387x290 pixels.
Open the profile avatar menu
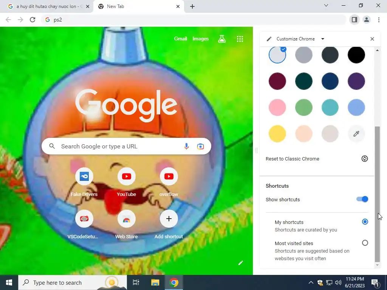click(367, 20)
